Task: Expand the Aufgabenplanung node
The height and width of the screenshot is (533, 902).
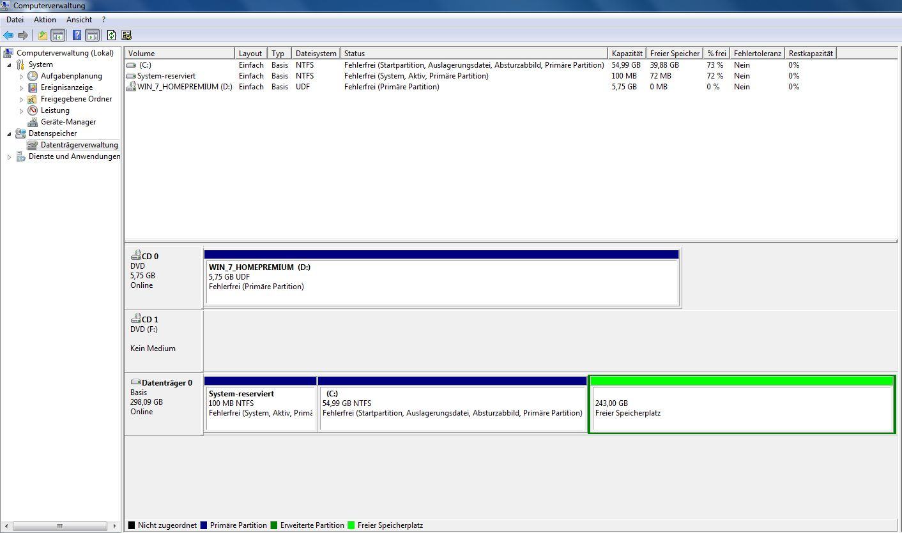Action: [x=21, y=76]
